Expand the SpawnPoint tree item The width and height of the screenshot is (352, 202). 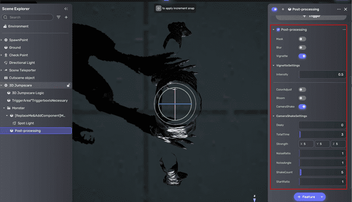click(x=2, y=40)
